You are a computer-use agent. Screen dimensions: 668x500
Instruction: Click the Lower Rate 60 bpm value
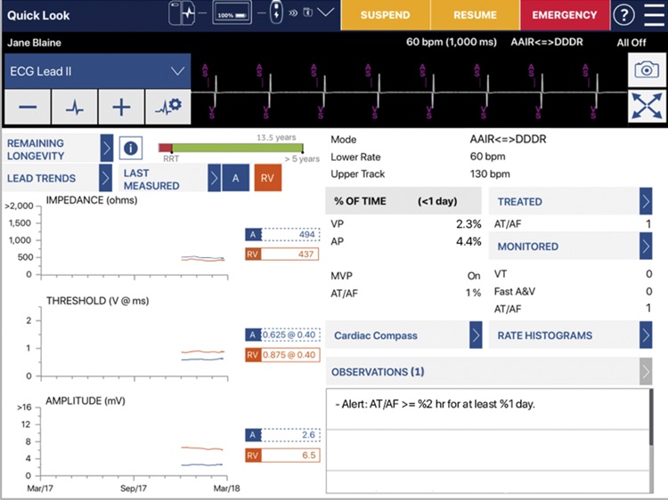click(x=488, y=157)
